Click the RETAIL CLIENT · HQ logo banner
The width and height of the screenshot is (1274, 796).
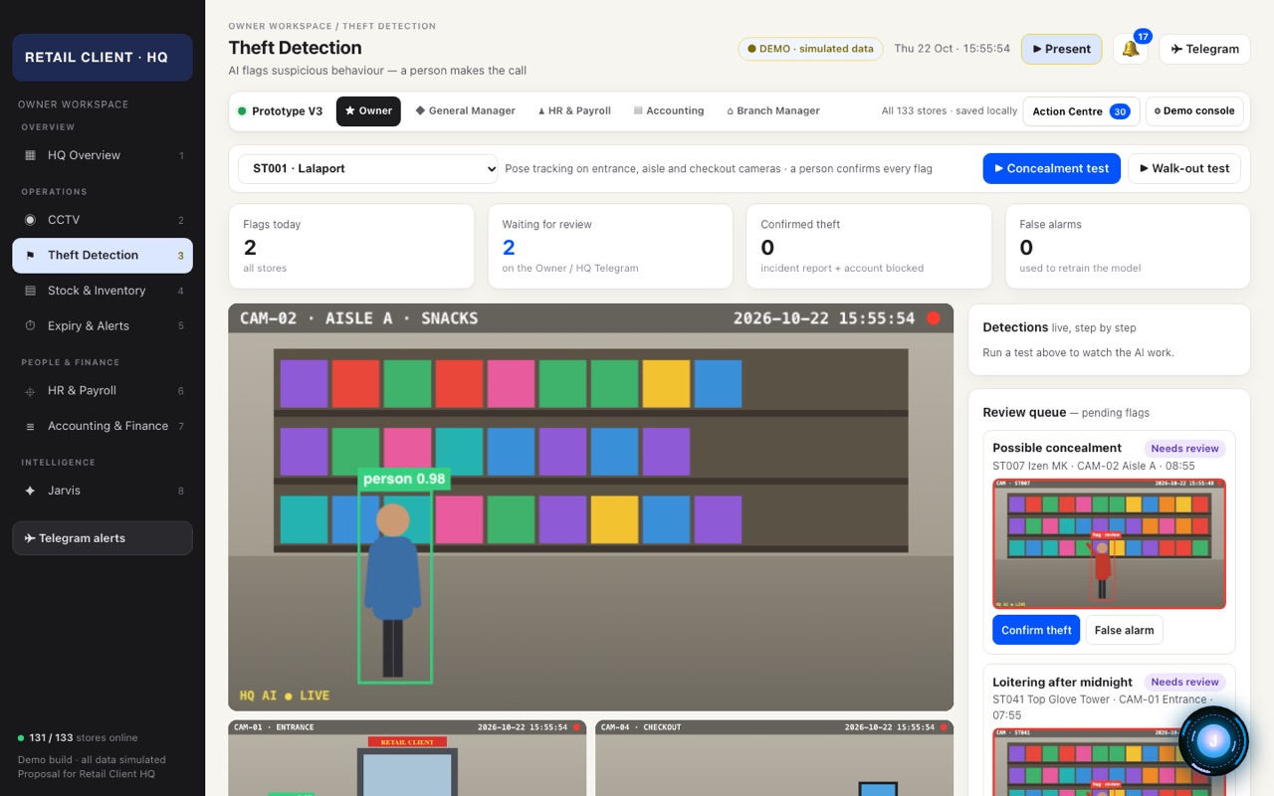click(x=103, y=58)
